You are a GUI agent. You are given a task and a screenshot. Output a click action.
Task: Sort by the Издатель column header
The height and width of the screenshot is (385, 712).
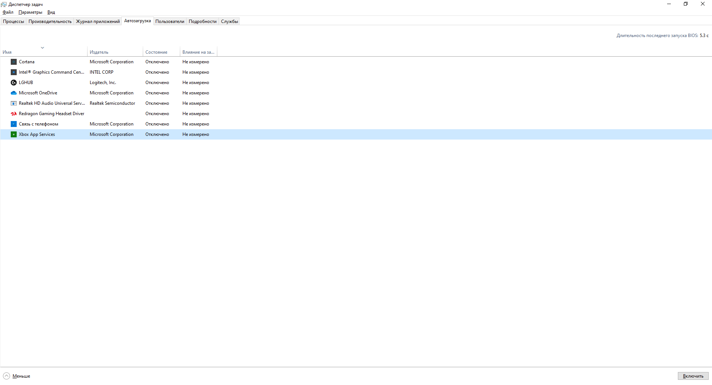click(115, 52)
